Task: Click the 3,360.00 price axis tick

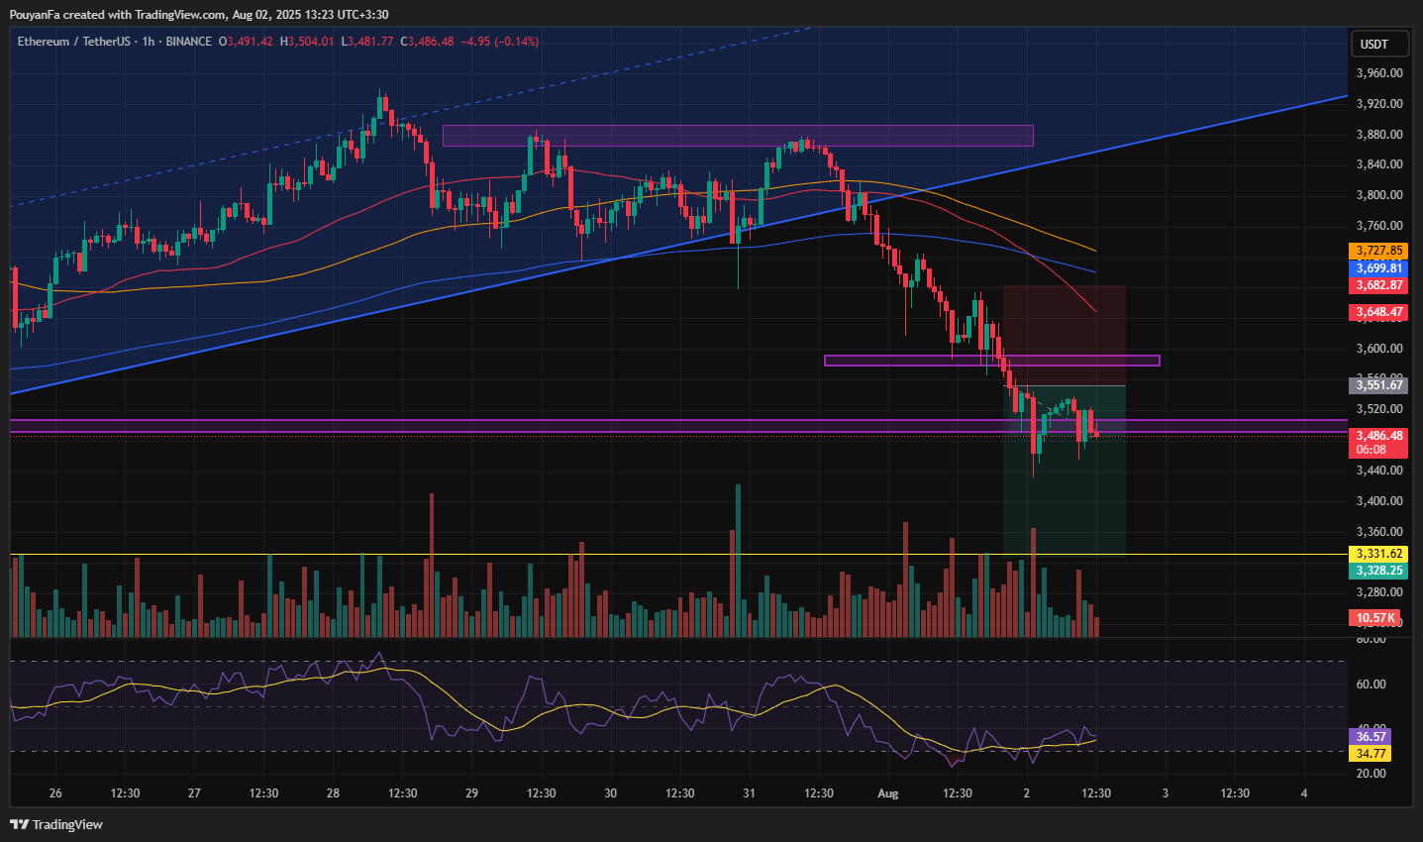Action: click(1379, 532)
